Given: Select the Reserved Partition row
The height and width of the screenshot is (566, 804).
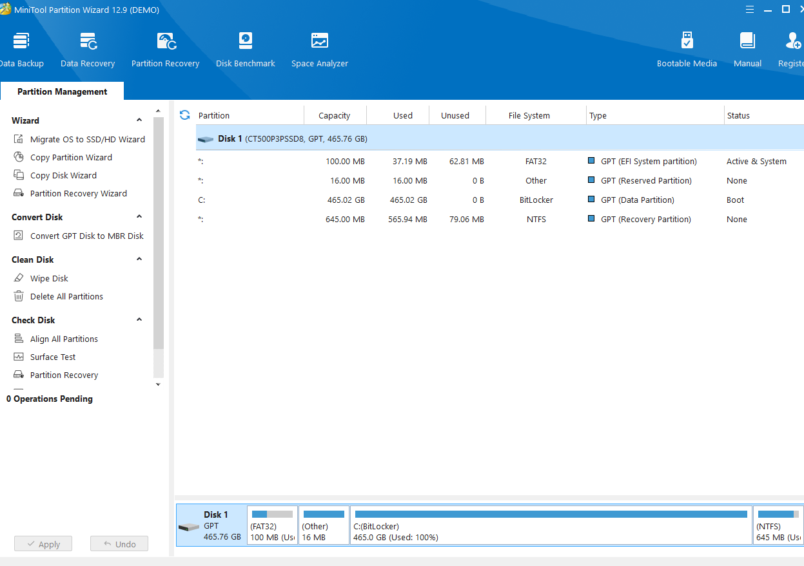Looking at the screenshot, I should tap(500, 181).
